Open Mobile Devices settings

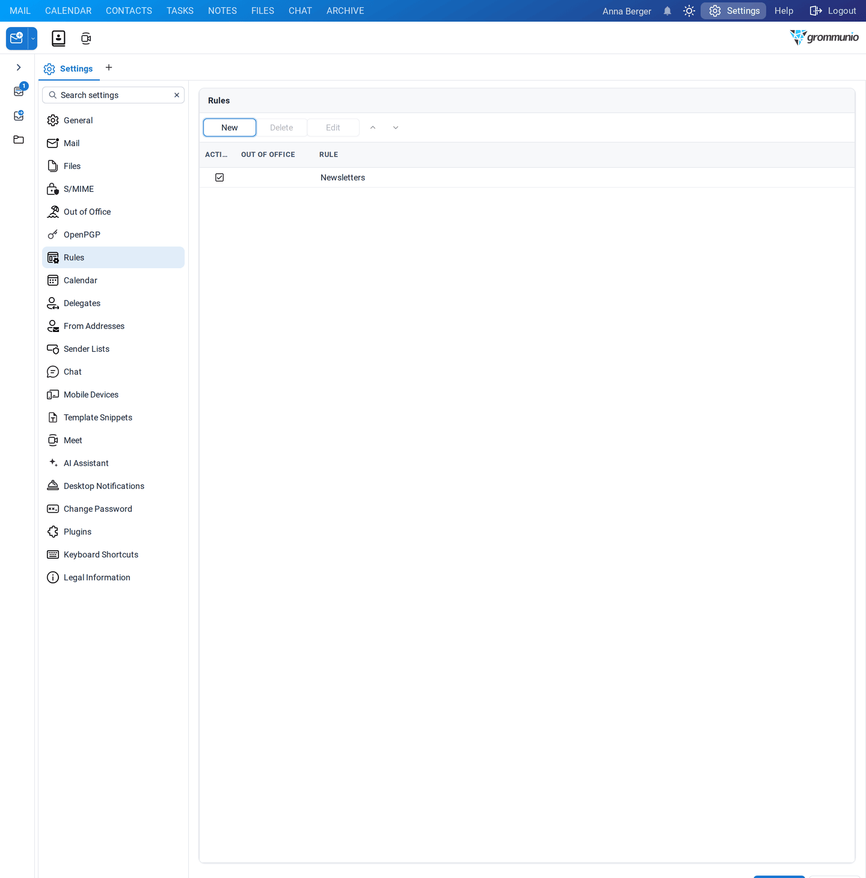(x=113, y=394)
